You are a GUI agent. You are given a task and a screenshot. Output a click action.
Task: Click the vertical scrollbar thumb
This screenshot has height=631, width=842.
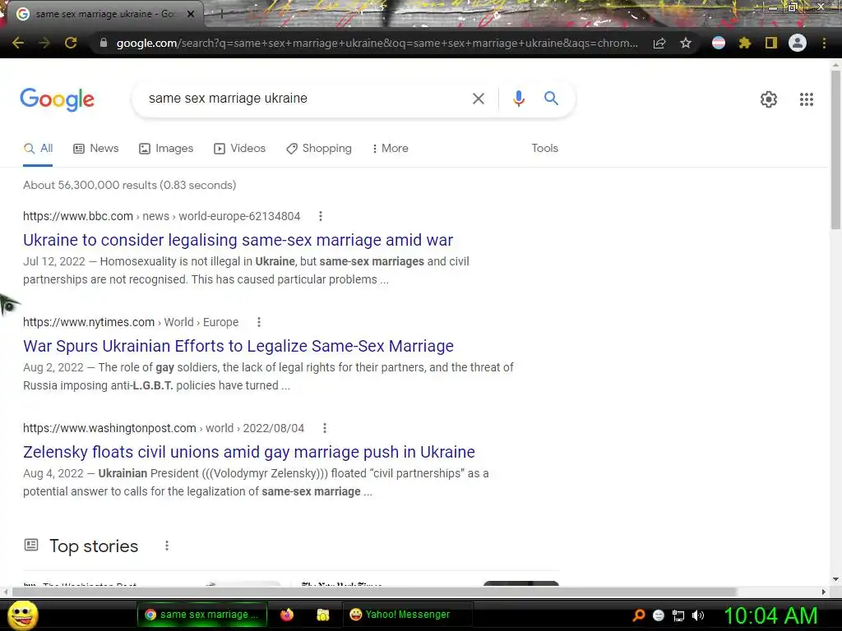835,150
